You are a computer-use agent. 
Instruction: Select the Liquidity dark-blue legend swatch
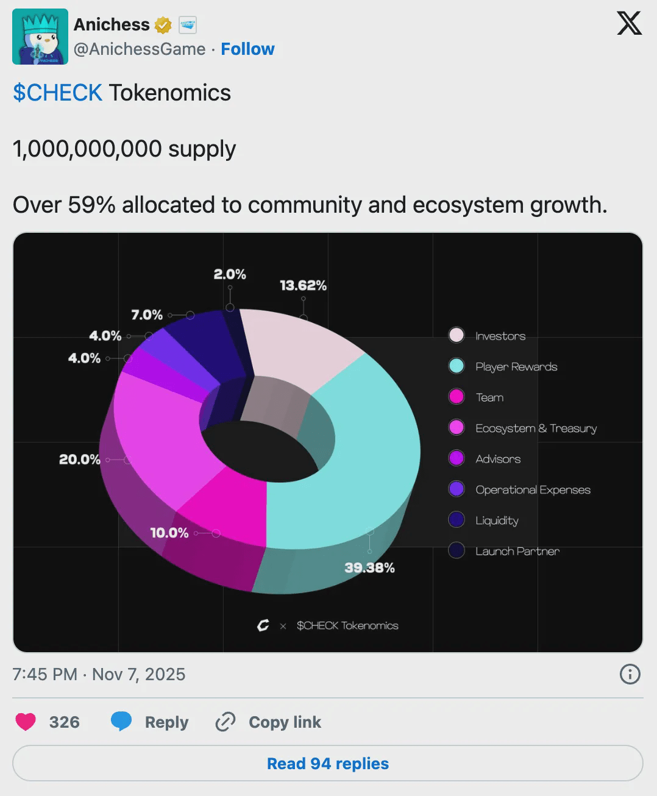pos(456,519)
